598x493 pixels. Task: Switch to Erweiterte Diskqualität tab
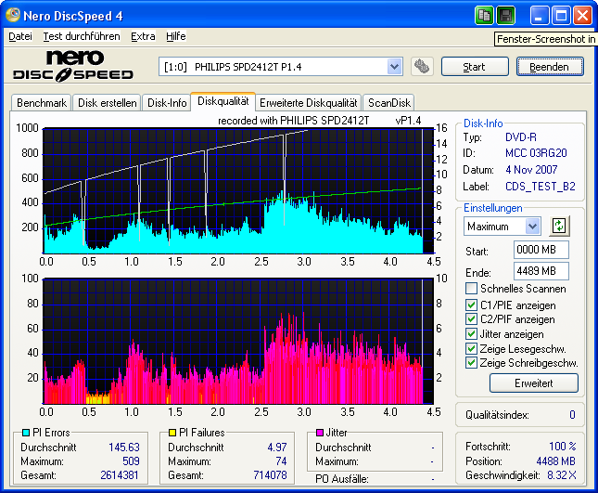[309, 103]
